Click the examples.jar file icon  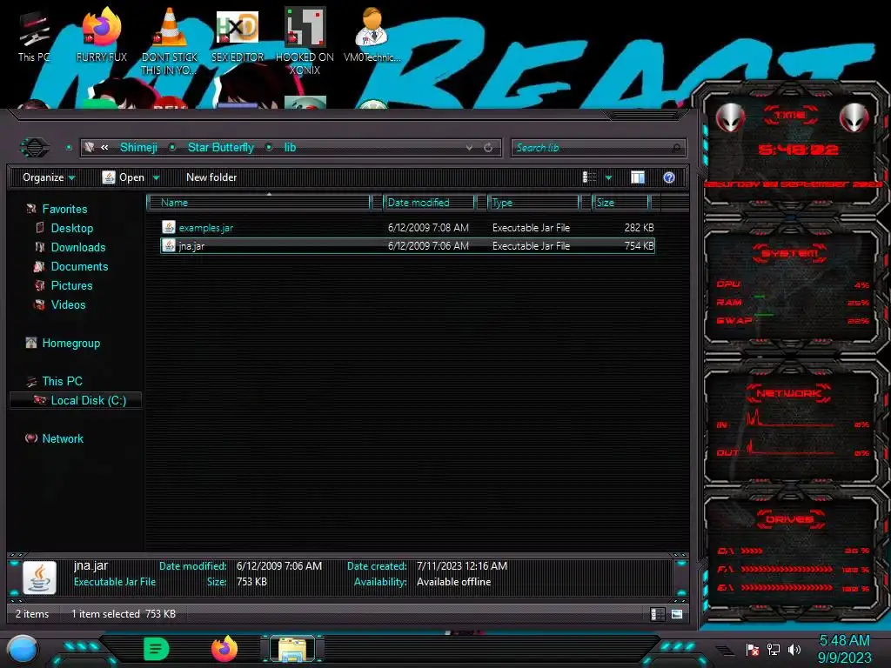tap(168, 227)
